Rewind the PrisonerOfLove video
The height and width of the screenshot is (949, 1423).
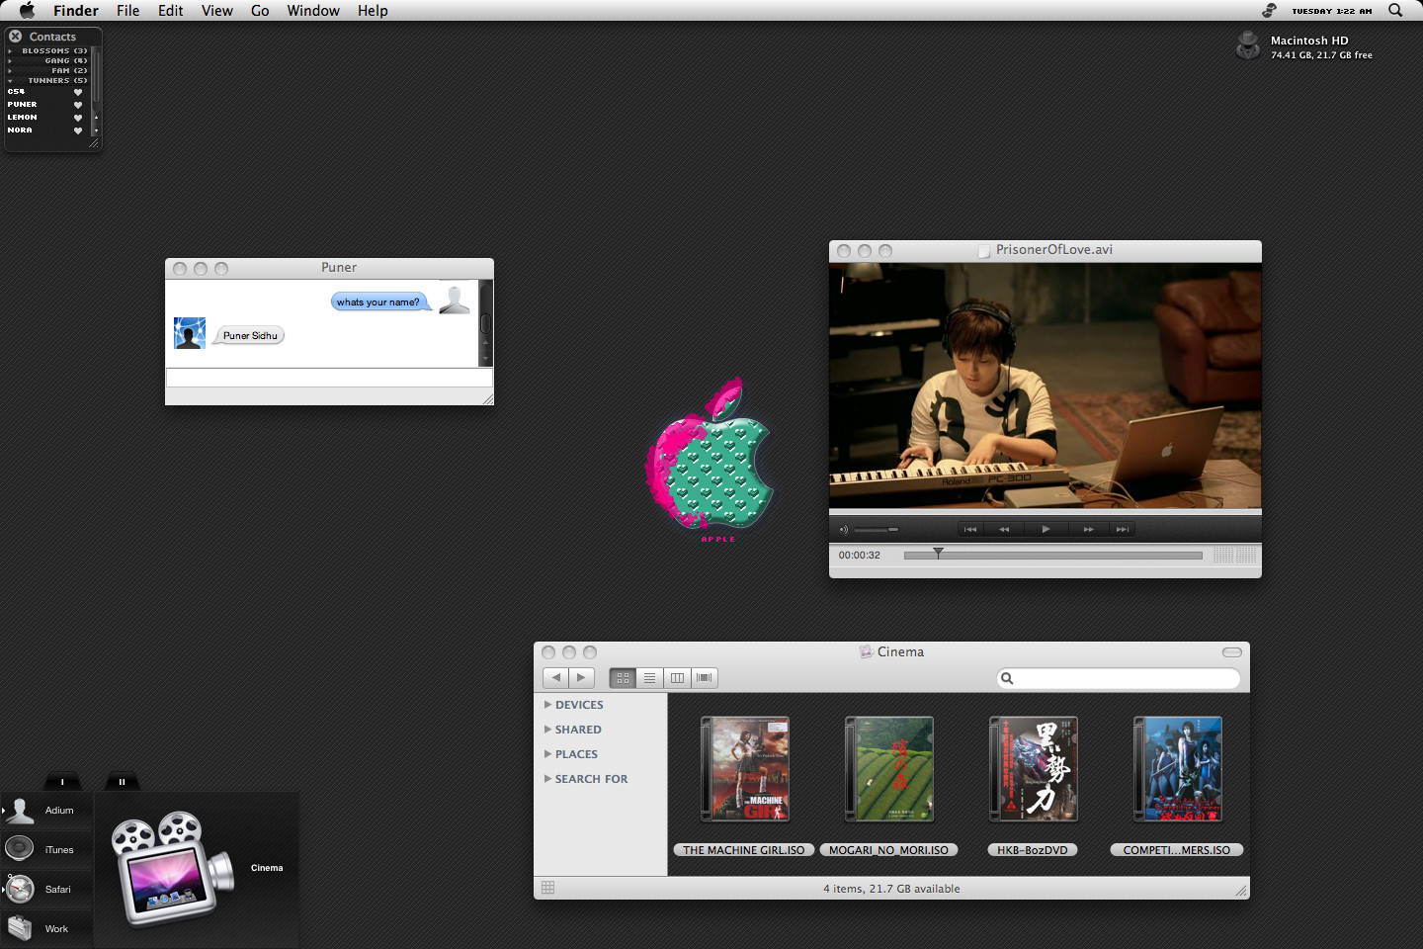coord(1004,529)
